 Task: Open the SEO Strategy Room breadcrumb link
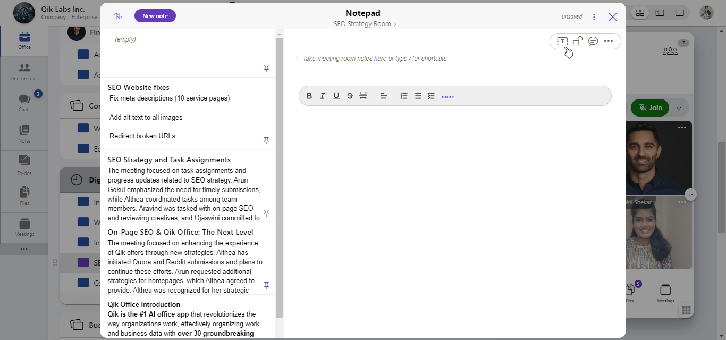(365, 24)
